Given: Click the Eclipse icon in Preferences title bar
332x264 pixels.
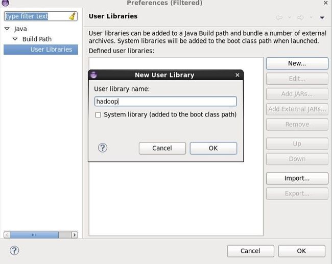Looking at the screenshot, I should click(x=6, y=3).
